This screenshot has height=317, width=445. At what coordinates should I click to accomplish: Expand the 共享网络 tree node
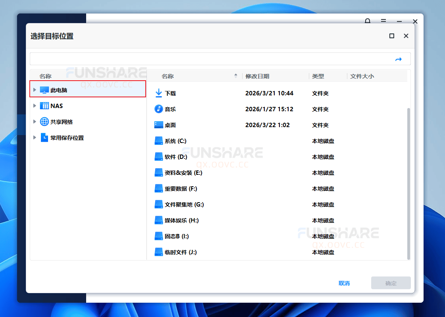[34, 122]
